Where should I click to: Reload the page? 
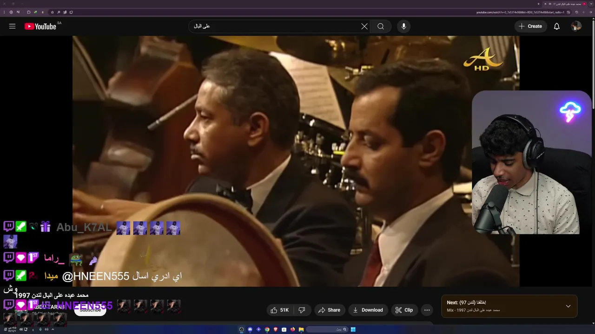pos(576,12)
